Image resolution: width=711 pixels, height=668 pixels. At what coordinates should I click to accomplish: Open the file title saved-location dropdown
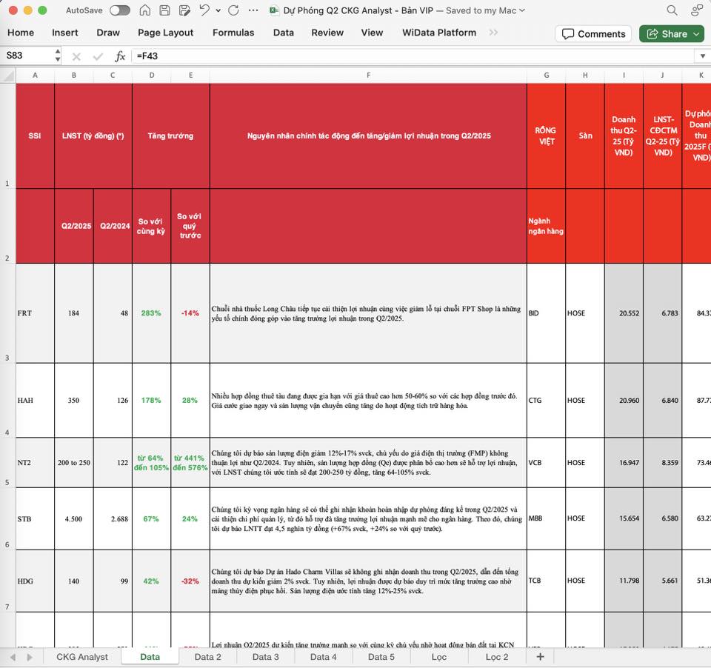click(x=522, y=10)
